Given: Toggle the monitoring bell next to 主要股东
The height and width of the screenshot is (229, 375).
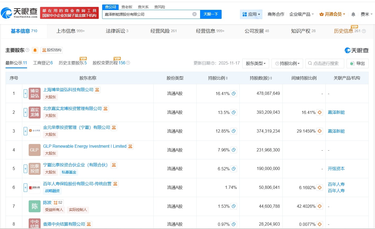Looking at the screenshot, I should 35,50.
